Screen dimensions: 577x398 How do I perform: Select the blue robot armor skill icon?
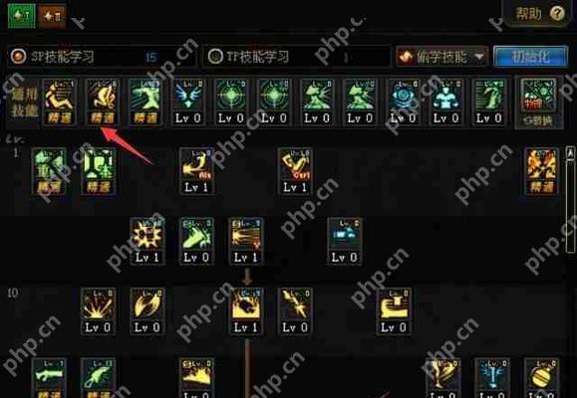[x=446, y=101]
